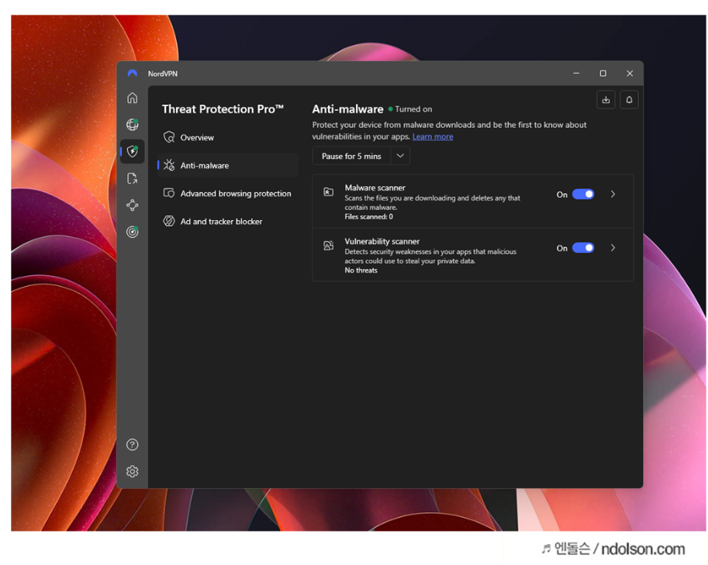The height and width of the screenshot is (565, 708).
Task: Open the globe VPN servers icon
Action: point(133,124)
